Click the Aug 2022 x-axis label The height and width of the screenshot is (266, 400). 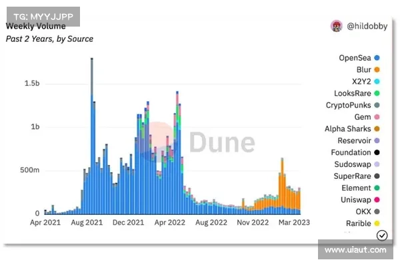[x=211, y=223]
